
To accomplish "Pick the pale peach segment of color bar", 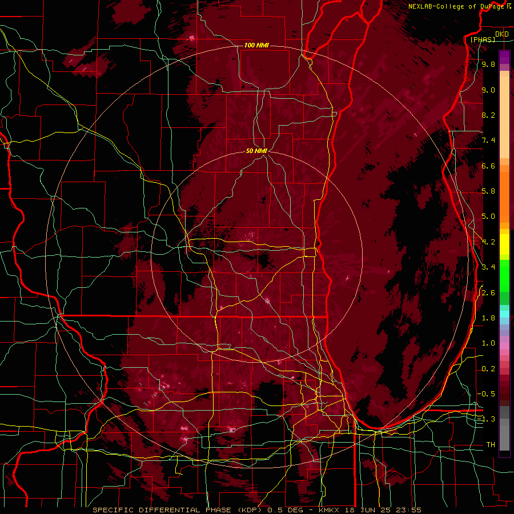I will coord(504,117).
